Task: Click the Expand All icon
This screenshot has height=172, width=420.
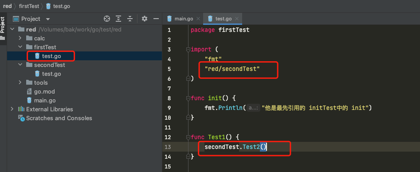Action: point(118,19)
